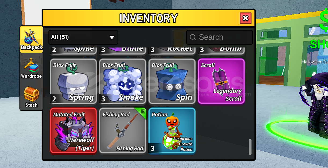Open the green SHOP button

click(x=319, y=44)
